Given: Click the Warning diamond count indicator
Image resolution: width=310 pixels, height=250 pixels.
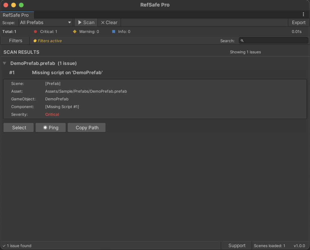Looking at the screenshot, I should [86, 32].
